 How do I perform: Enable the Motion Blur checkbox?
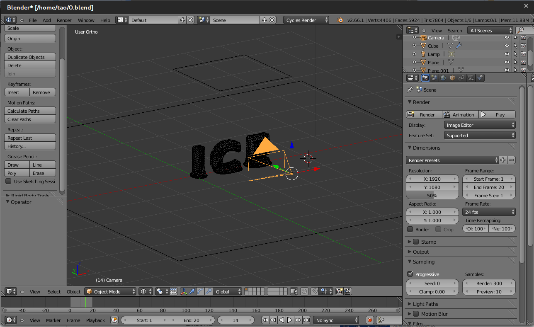click(416, 314)
